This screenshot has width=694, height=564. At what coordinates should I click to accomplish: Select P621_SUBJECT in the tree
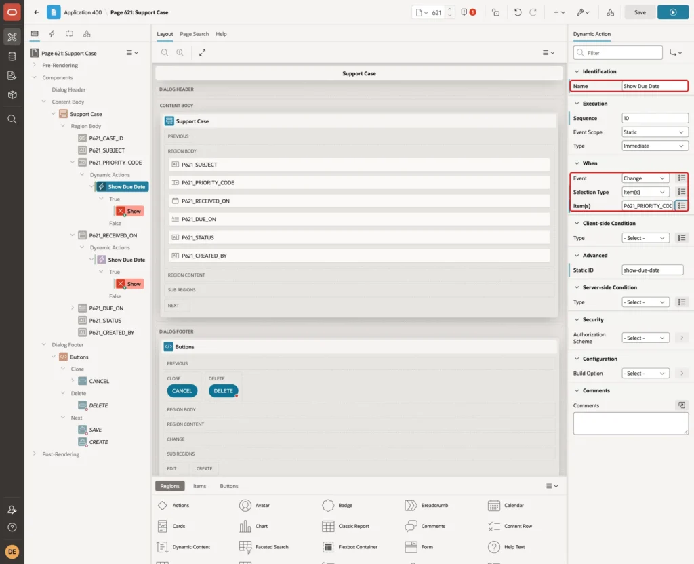point(106,150)
